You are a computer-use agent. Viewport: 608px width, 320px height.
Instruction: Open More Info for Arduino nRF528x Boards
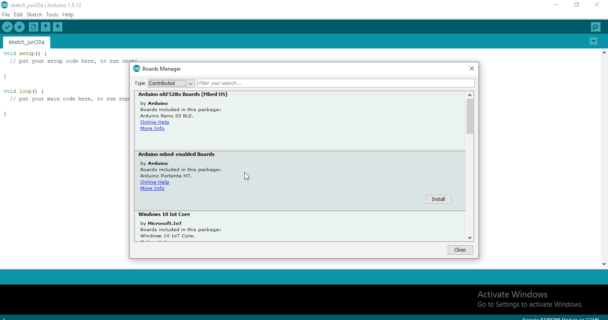[152, 128]
